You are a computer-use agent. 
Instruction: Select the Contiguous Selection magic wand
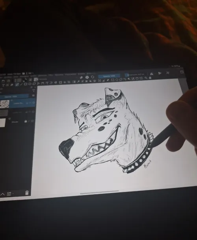[129, 79]
